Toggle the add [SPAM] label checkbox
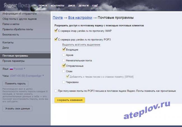This screenshot has width=182, height=127. pyautogui.click(x=67, y=76)
